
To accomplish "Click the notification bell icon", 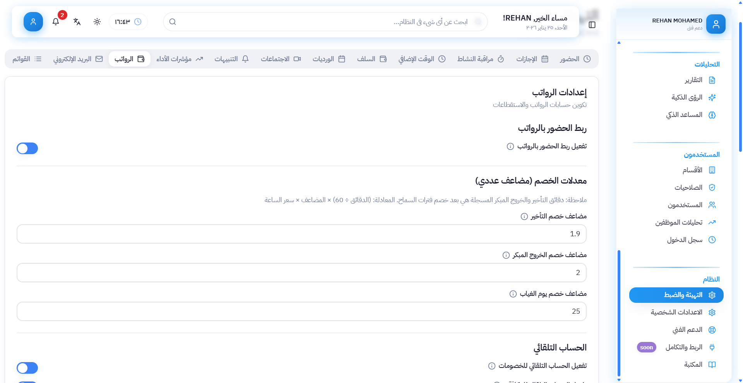I will tap(56, 22).
